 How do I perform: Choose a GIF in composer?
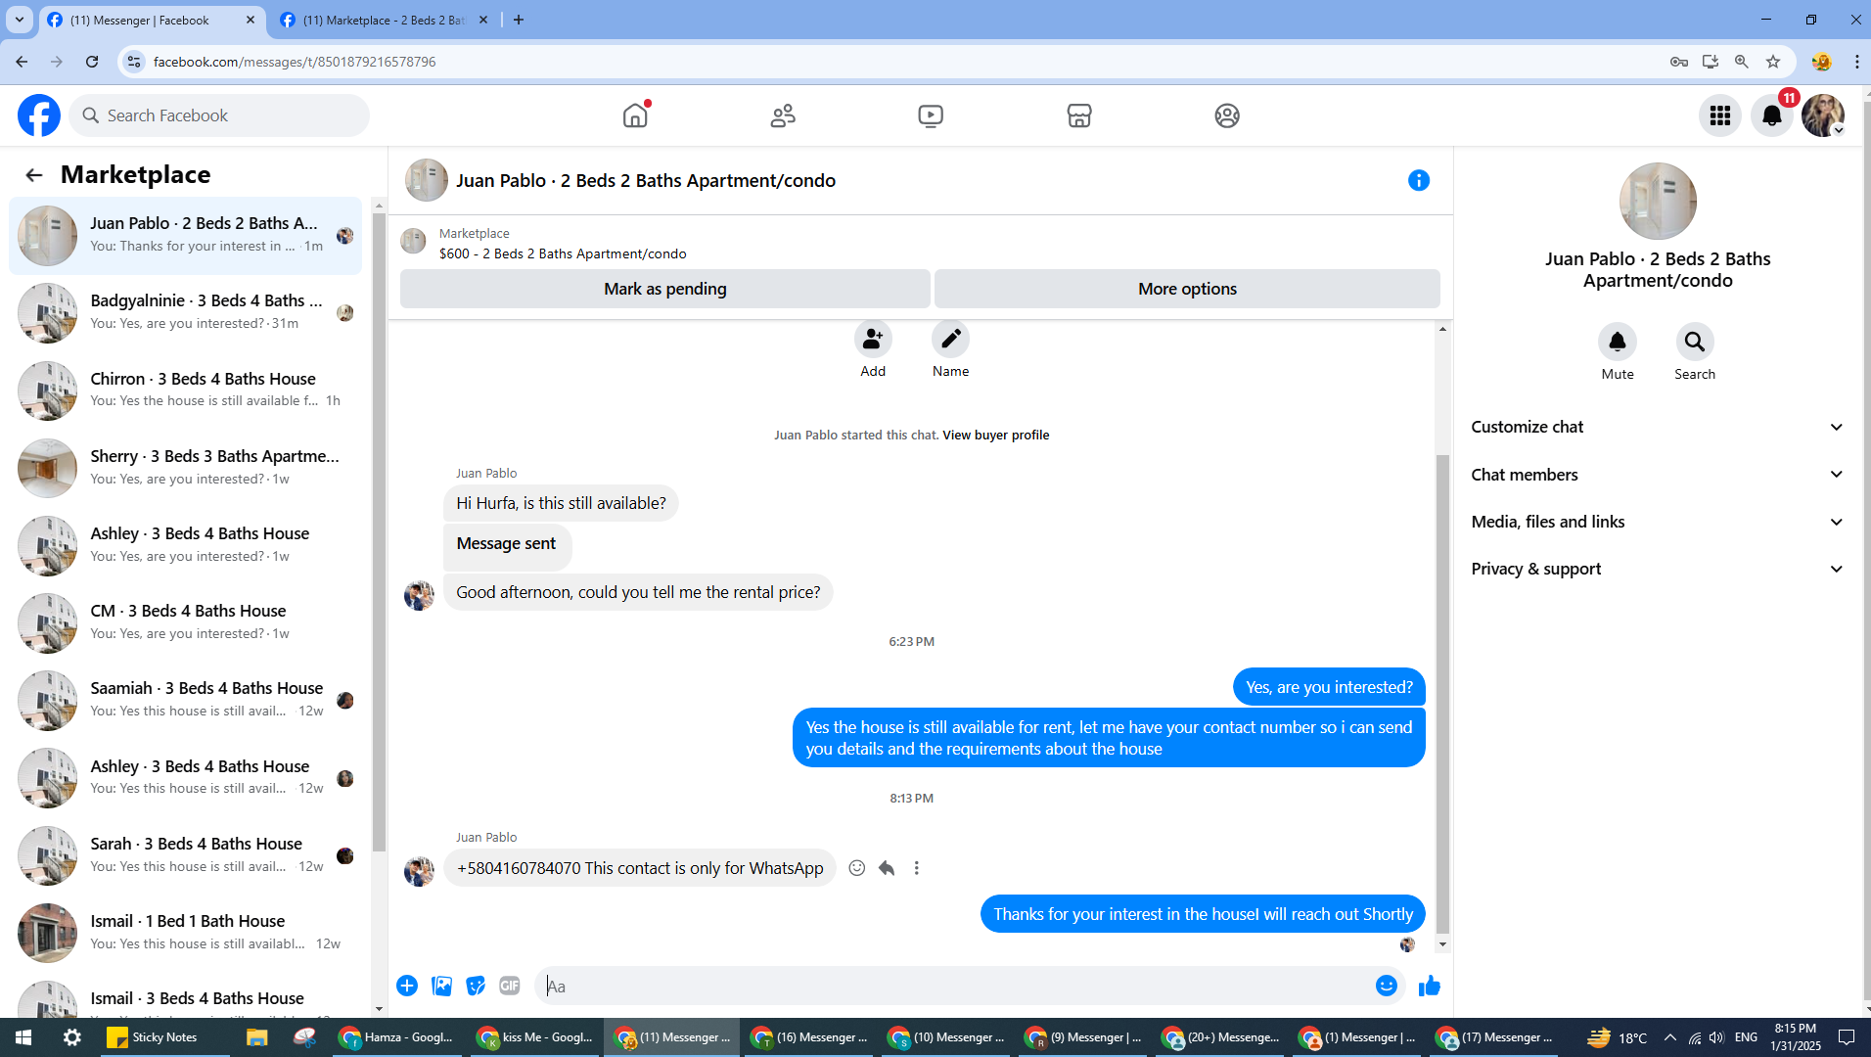click(x=510, y=986)
